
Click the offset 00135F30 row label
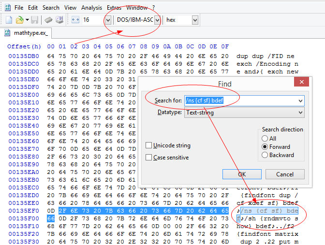click(x=24, y=242)
